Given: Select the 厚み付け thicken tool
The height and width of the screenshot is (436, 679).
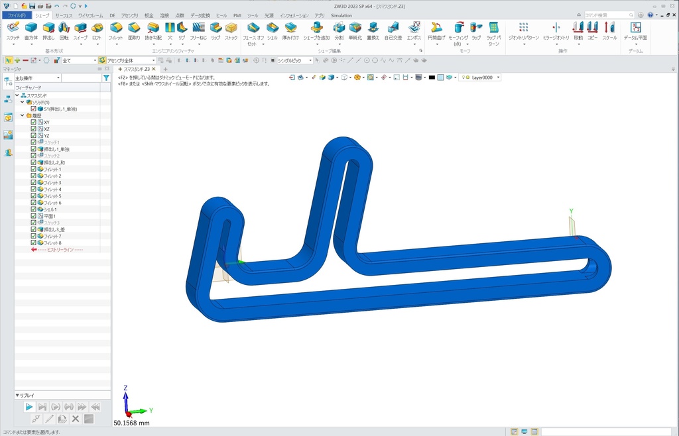Looking at the screenshot, I should (x=290, y=31).
